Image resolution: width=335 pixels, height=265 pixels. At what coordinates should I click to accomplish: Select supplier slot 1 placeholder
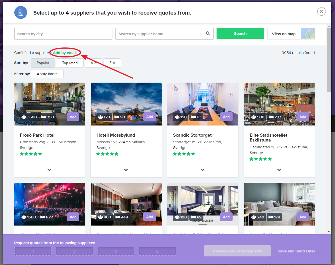point(33,251)
